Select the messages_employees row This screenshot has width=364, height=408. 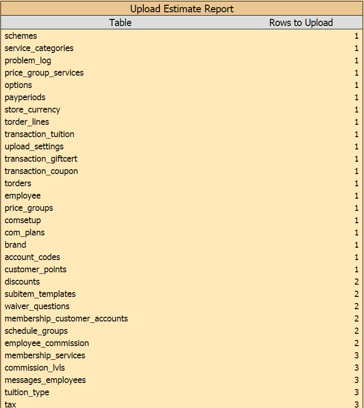click(x=182, y=380)
